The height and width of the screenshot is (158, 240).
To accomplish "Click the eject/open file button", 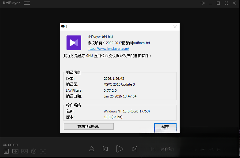I will [x=92, y=149].
